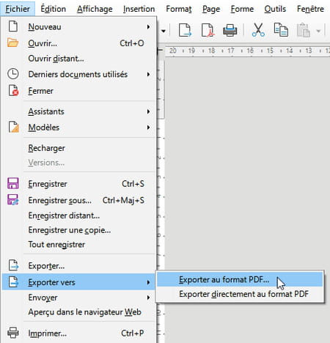
Task: Expand the Envoyer submenu
Action: click(148, 298)
